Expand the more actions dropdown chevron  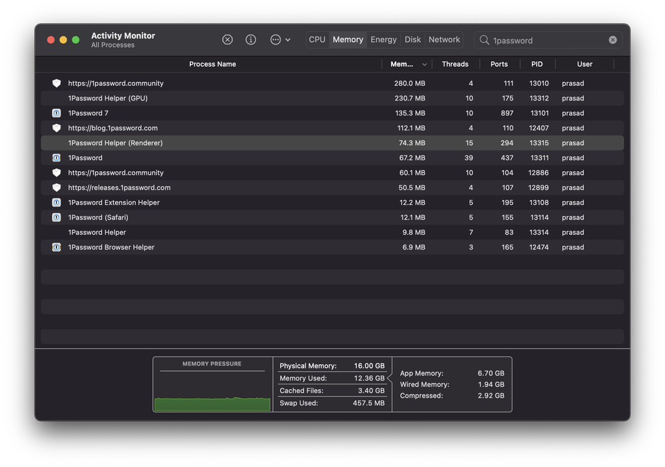288,40
